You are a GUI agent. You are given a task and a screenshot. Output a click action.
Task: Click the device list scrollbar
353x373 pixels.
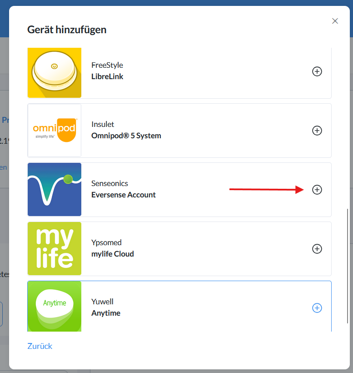coord(347,266)
